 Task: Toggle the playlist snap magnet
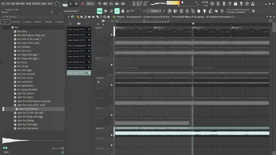coord(72,17)
